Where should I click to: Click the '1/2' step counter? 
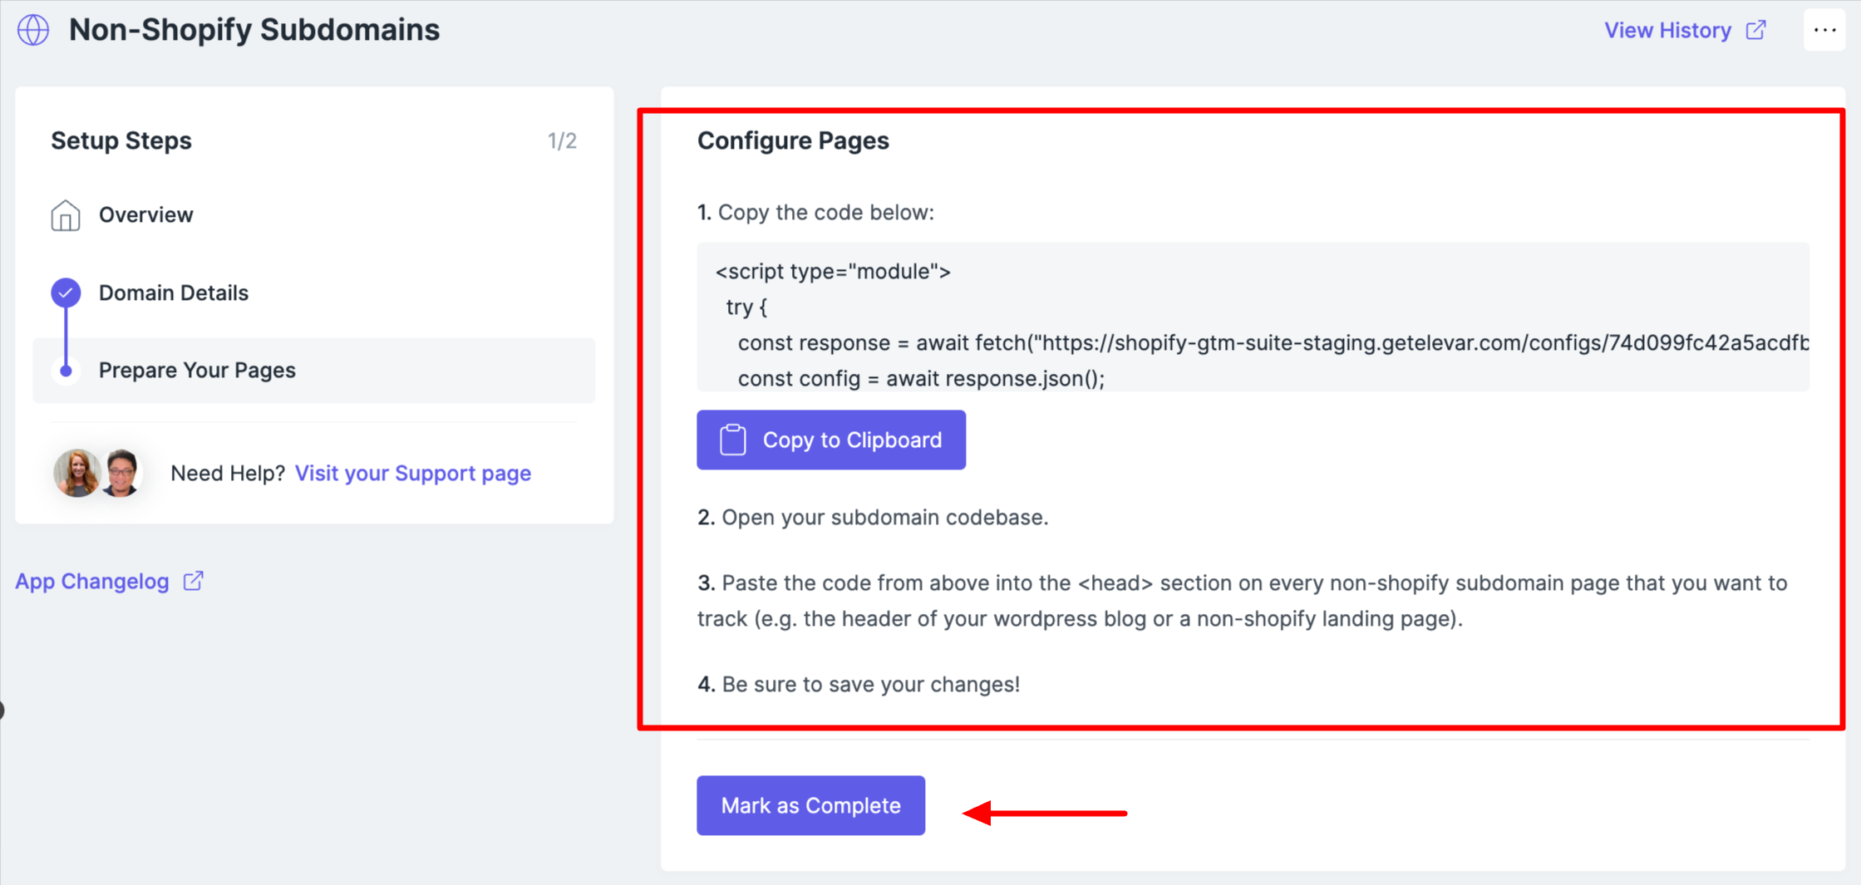(562, 141)
